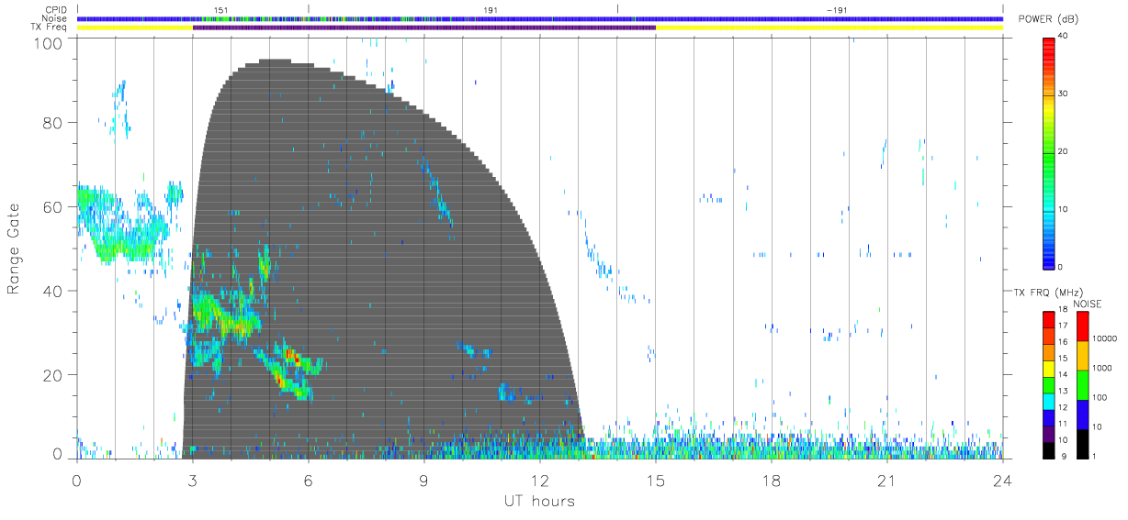Screen dimensions: 1128x520
Task: Click the UT hours axis title
Action: [539, 501]
